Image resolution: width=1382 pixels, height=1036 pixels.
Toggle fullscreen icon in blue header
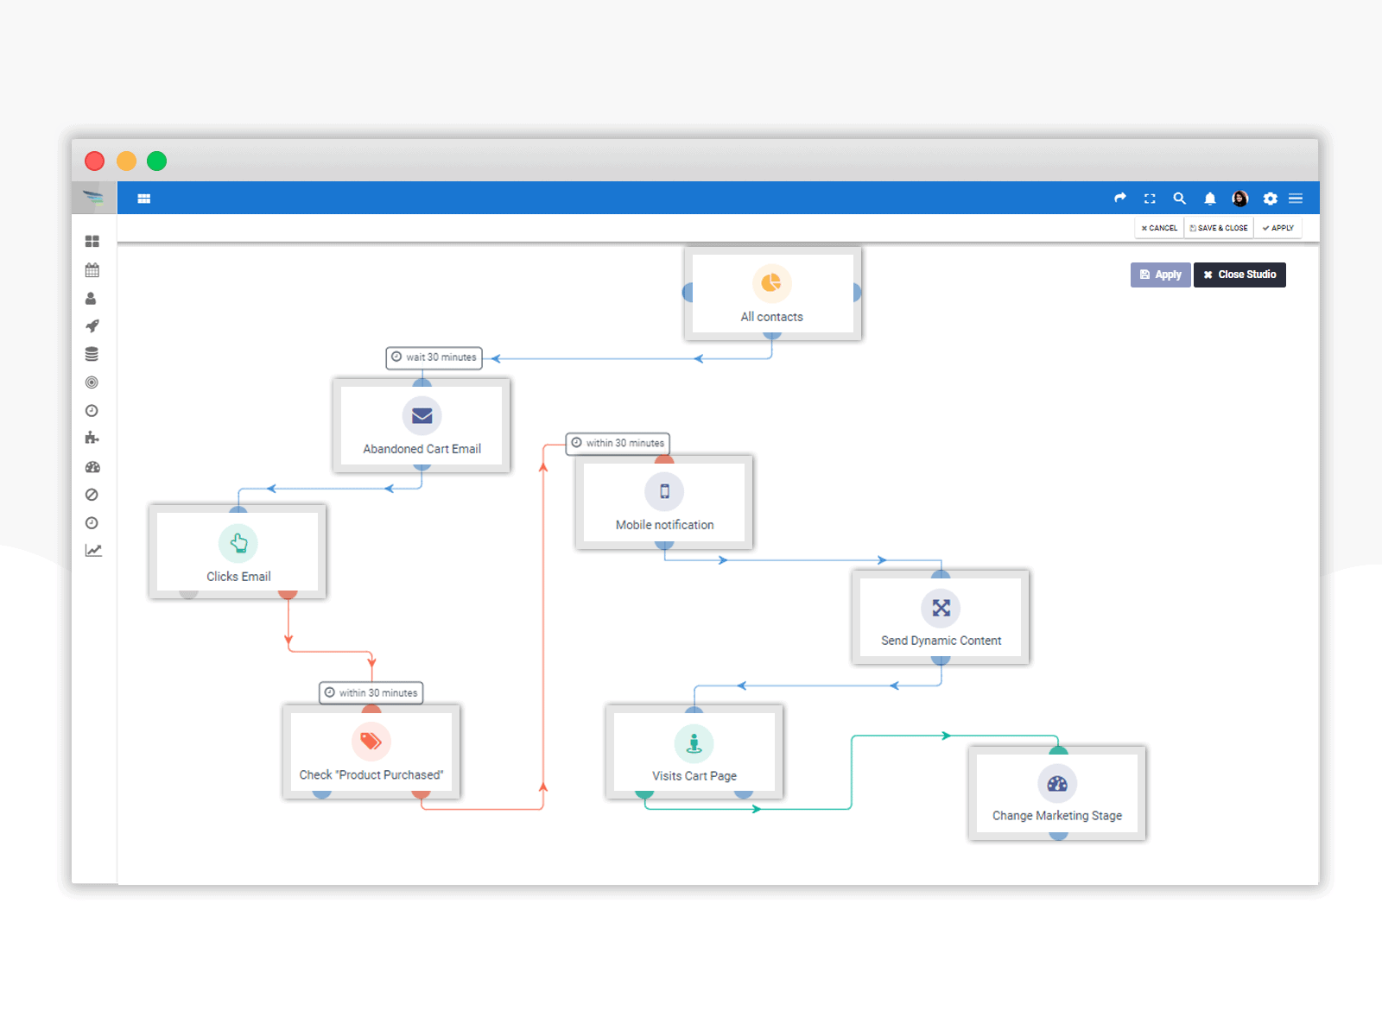(x=1150, y=199)
